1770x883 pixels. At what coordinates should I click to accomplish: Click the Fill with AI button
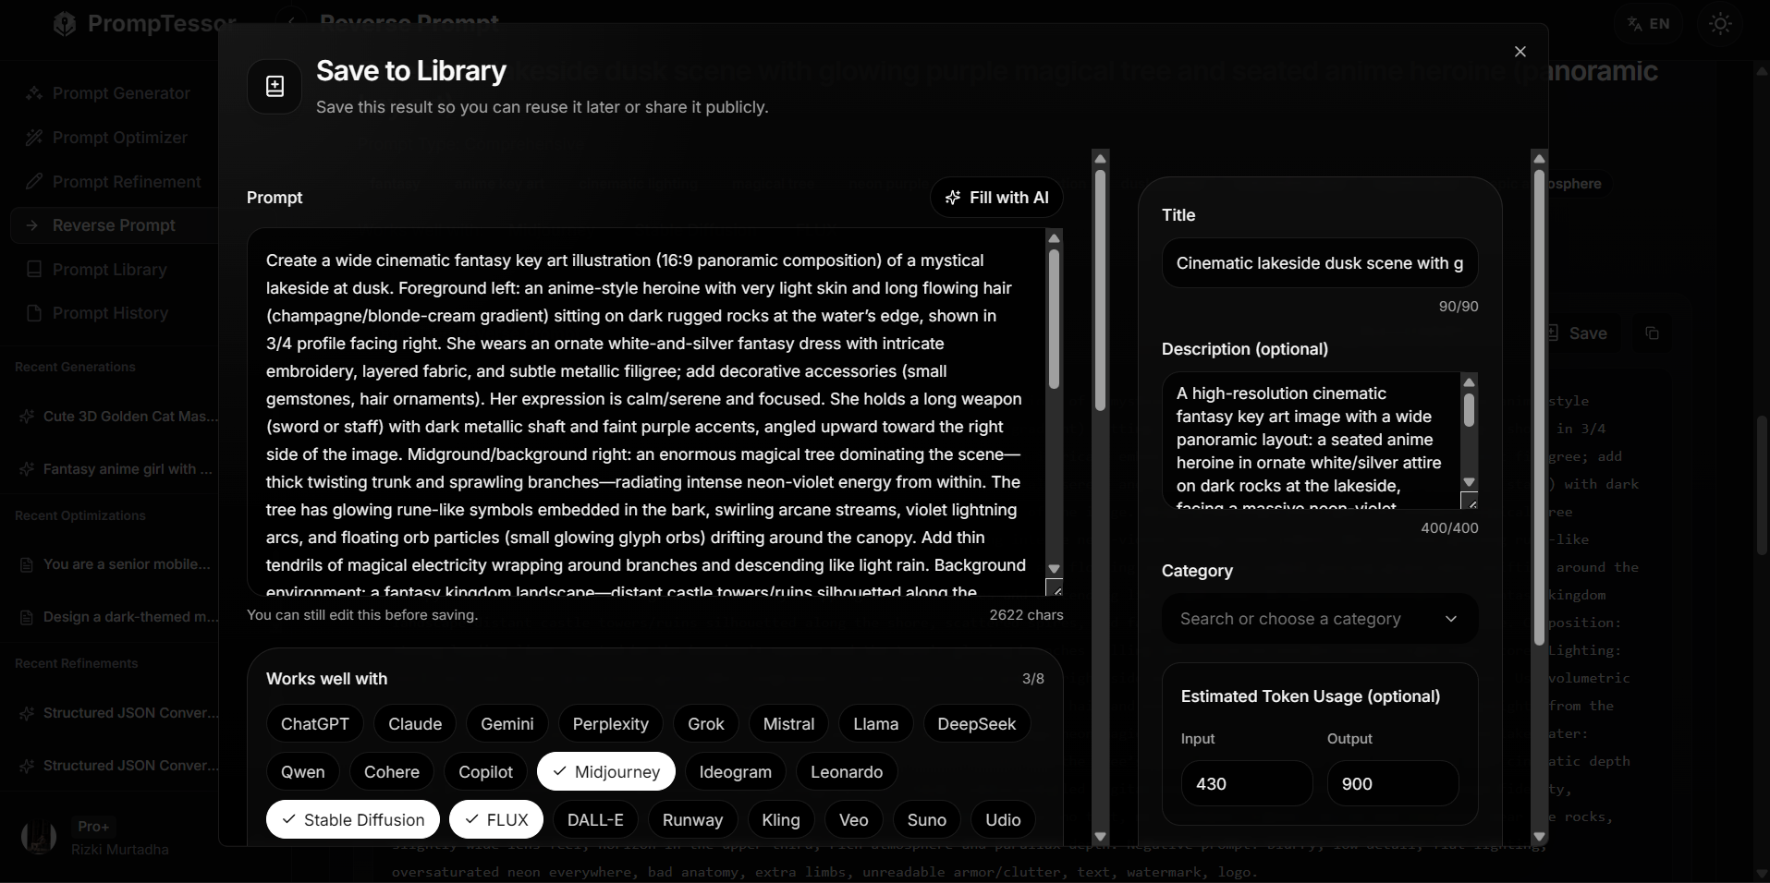point(996,198)
